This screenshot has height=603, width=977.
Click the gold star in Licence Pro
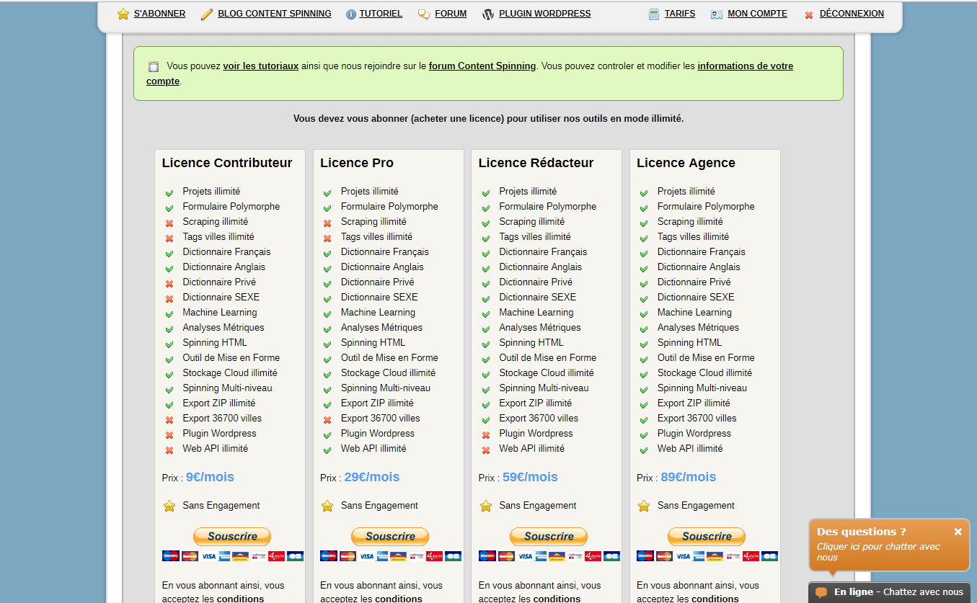point(327,506)
